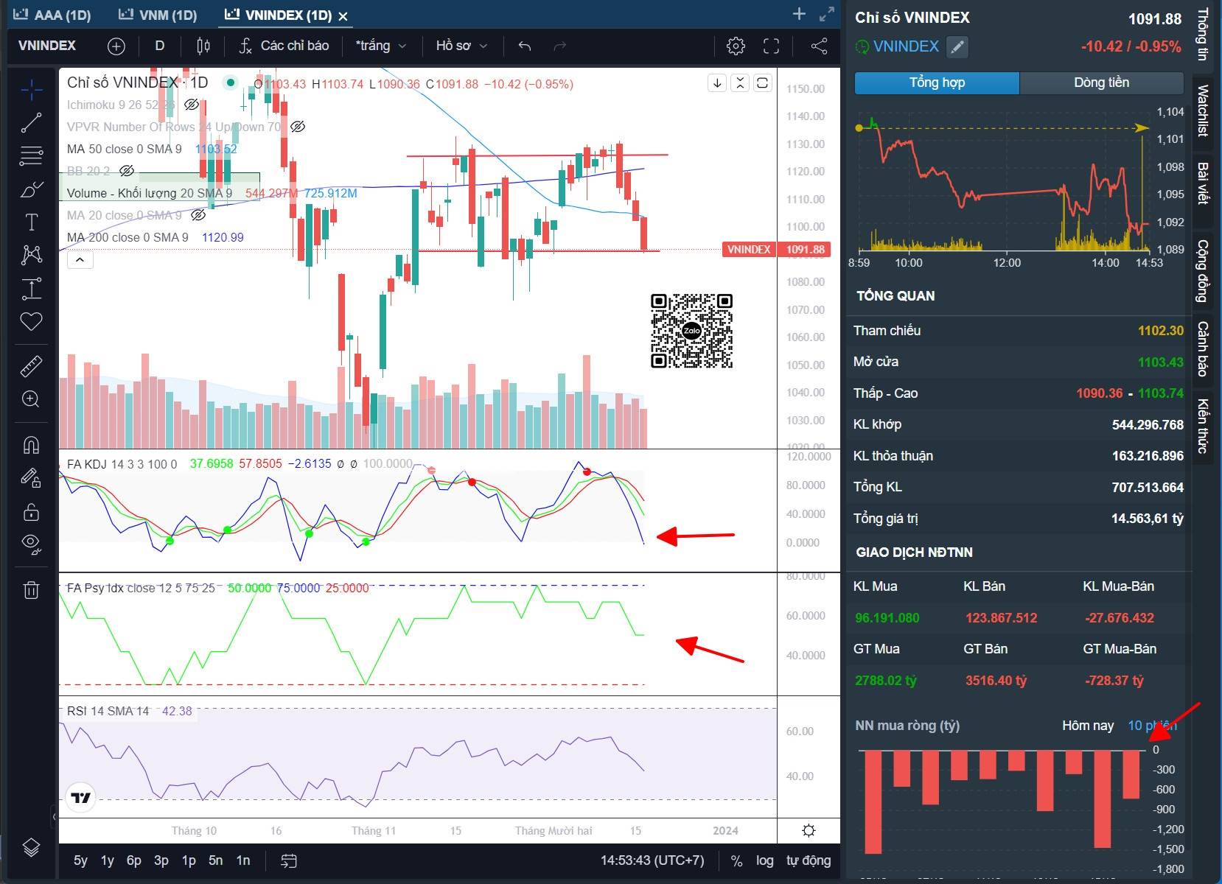Add a new chart tab
Viewport: 1222px width, 884px height.
(799, 14)
